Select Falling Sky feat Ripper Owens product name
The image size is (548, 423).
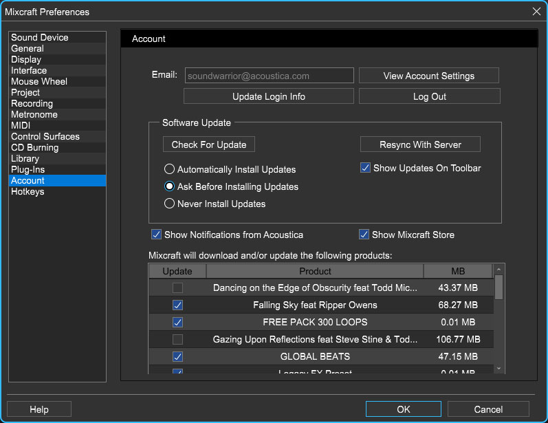point(315,305)
